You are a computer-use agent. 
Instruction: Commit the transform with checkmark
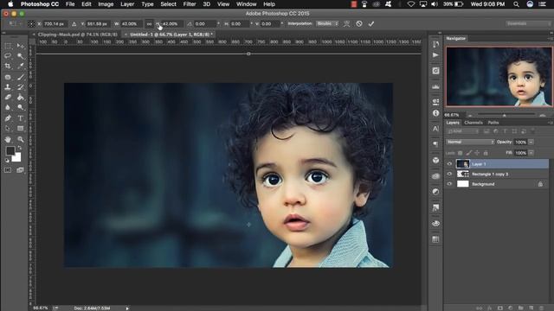[x=371, y=23]
